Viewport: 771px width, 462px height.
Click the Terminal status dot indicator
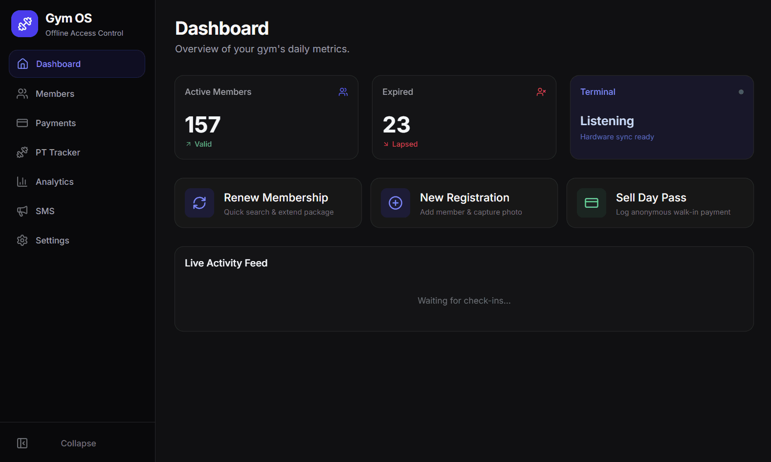(x=741, y=92)
